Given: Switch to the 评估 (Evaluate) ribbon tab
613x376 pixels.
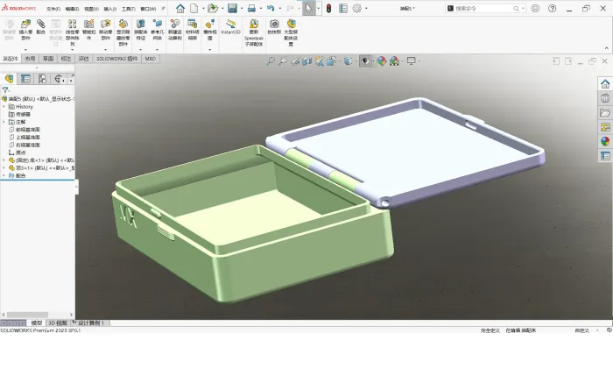Looking at the screenshot, I should point(84,59).
